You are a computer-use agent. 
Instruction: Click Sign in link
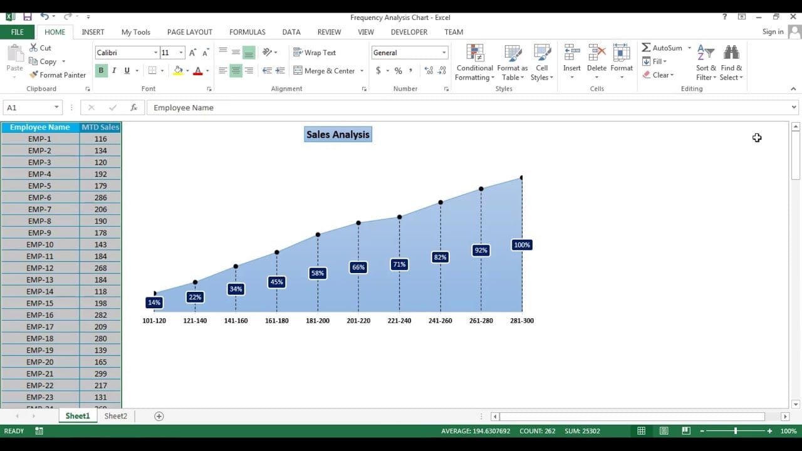(773, 32)
